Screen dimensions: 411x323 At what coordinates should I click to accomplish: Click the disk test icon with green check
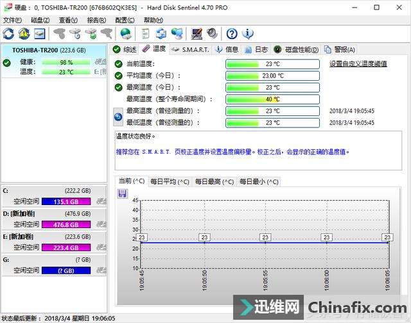(x=91, y=34)
